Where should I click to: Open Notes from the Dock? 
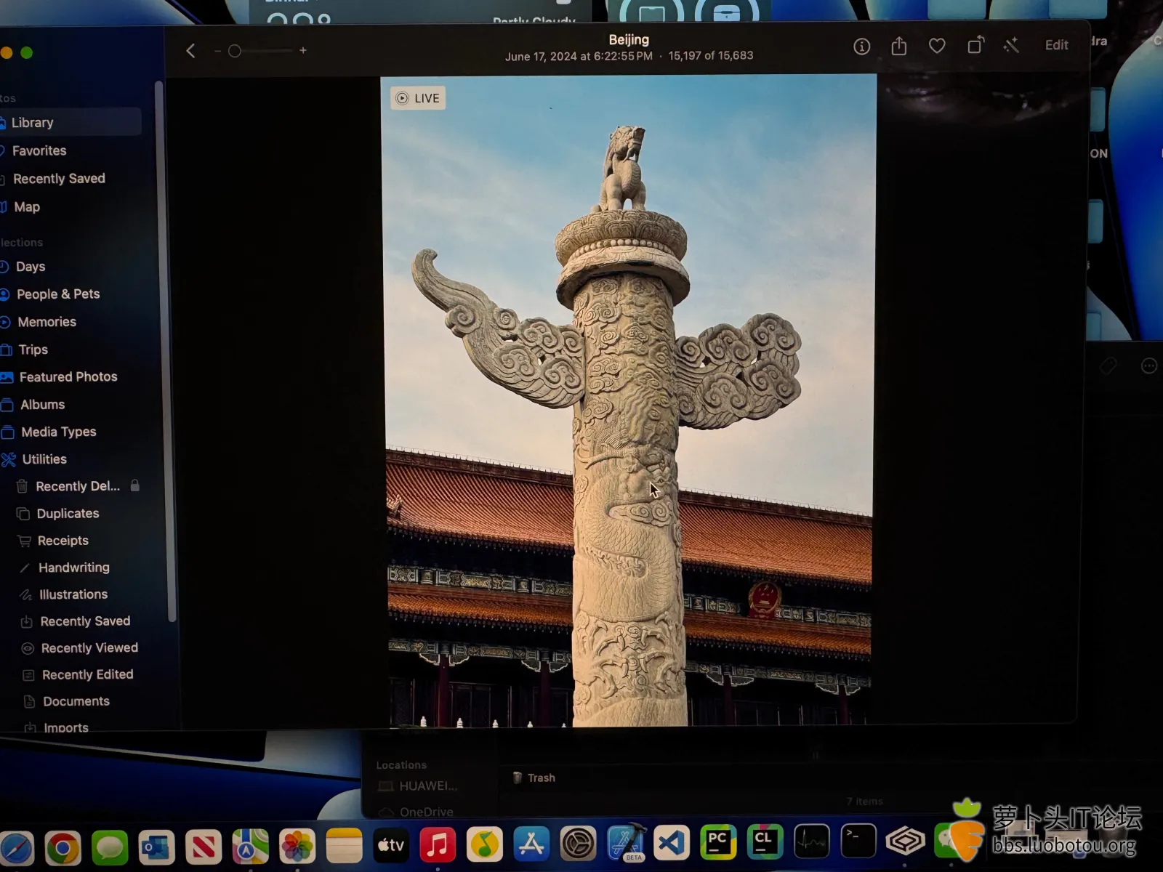(x=345, y=846)
